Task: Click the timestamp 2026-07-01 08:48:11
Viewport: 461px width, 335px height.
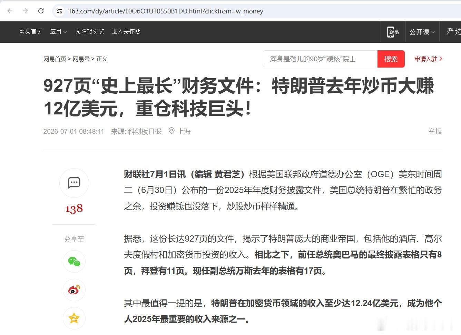Action: pos(73,131)
